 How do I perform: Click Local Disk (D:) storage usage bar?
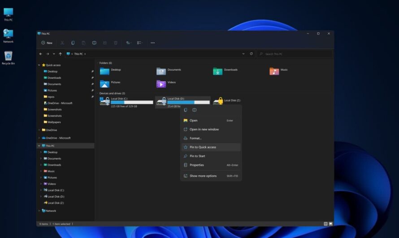(x=189, y=102)
